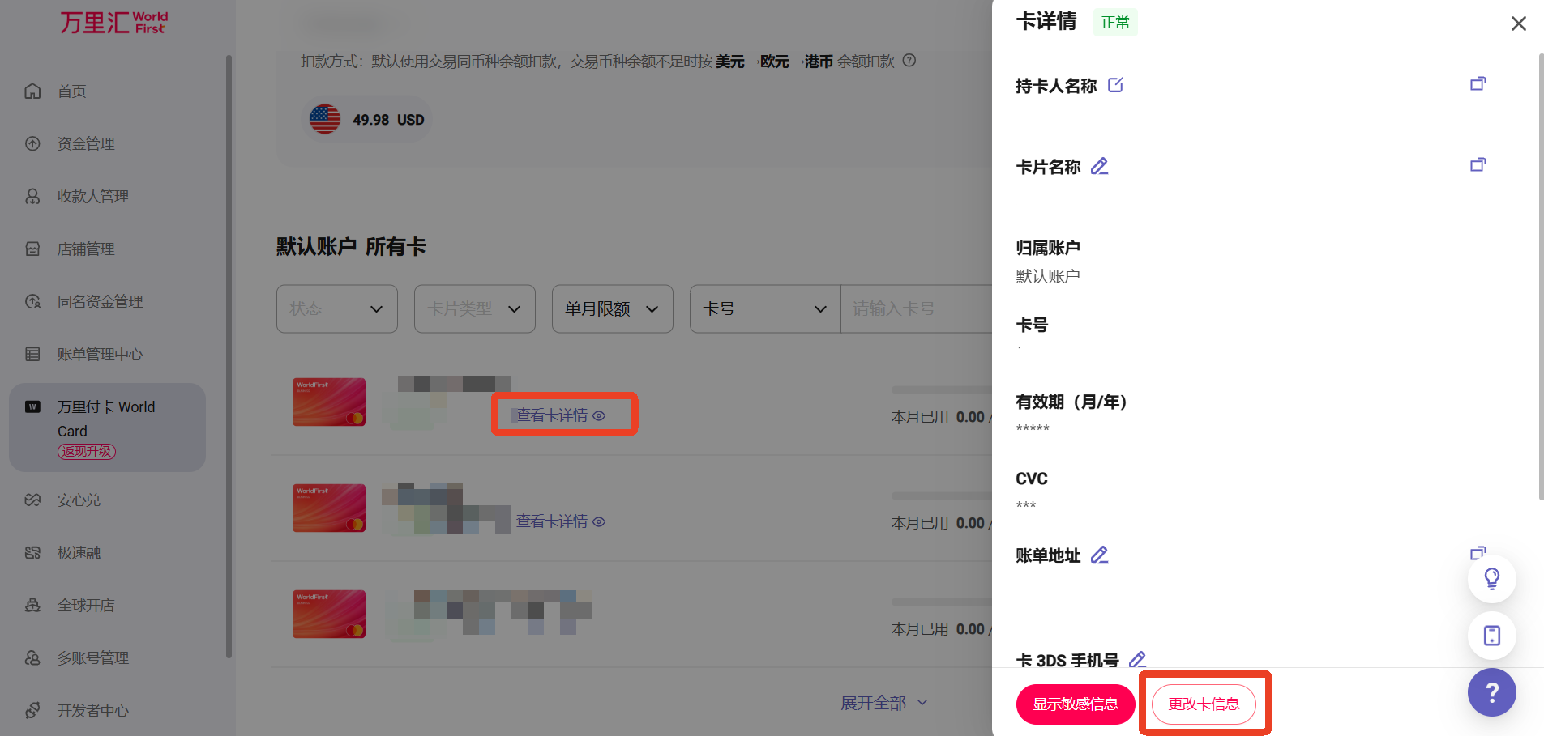Open 账单管理中心 sidebar icon
The image size is (1544, 736).
coord(32,354)
